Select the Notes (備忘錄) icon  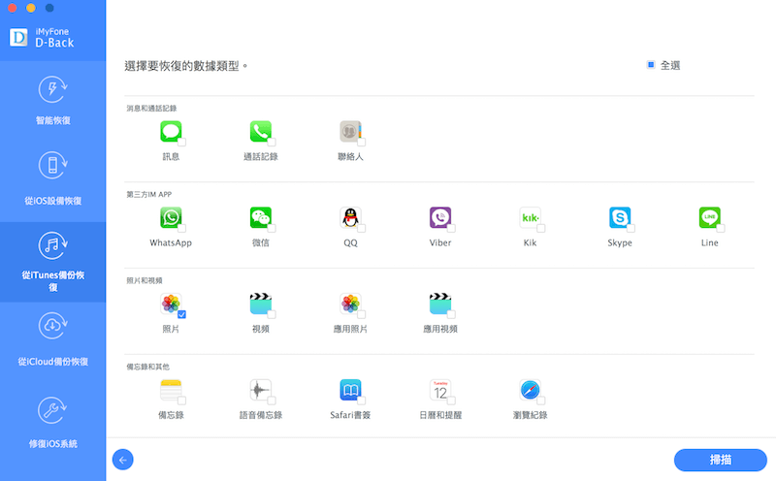(171, 390)
